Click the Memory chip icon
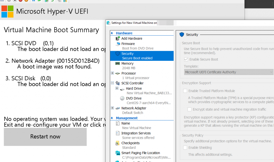The image size is (274, 162). pyautogui.click(x=118, y=63)
